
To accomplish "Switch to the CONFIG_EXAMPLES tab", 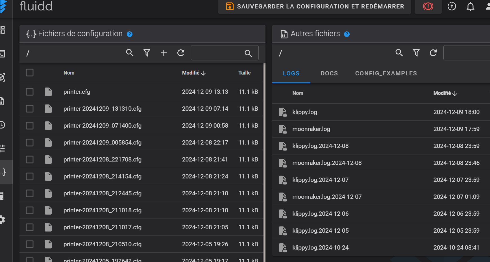I will click(x=386, y=73).
